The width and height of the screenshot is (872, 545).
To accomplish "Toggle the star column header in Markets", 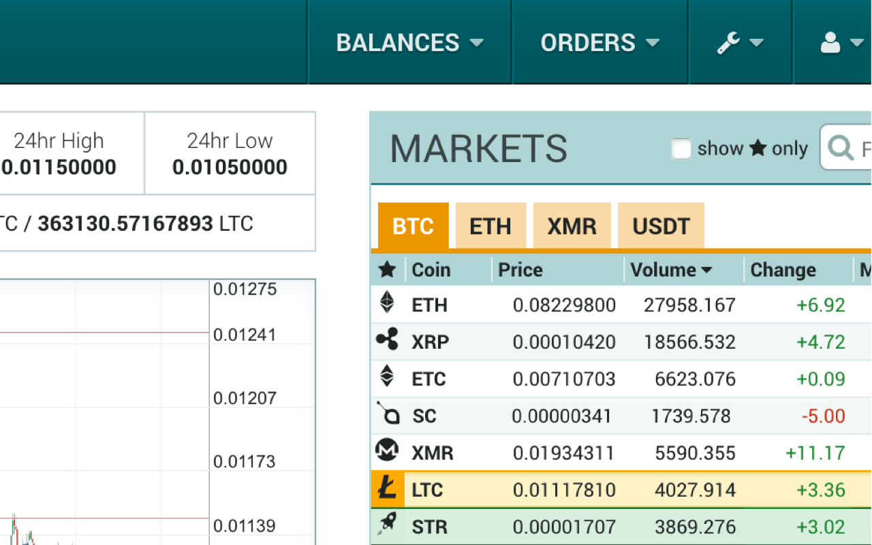I will [388, 270].
